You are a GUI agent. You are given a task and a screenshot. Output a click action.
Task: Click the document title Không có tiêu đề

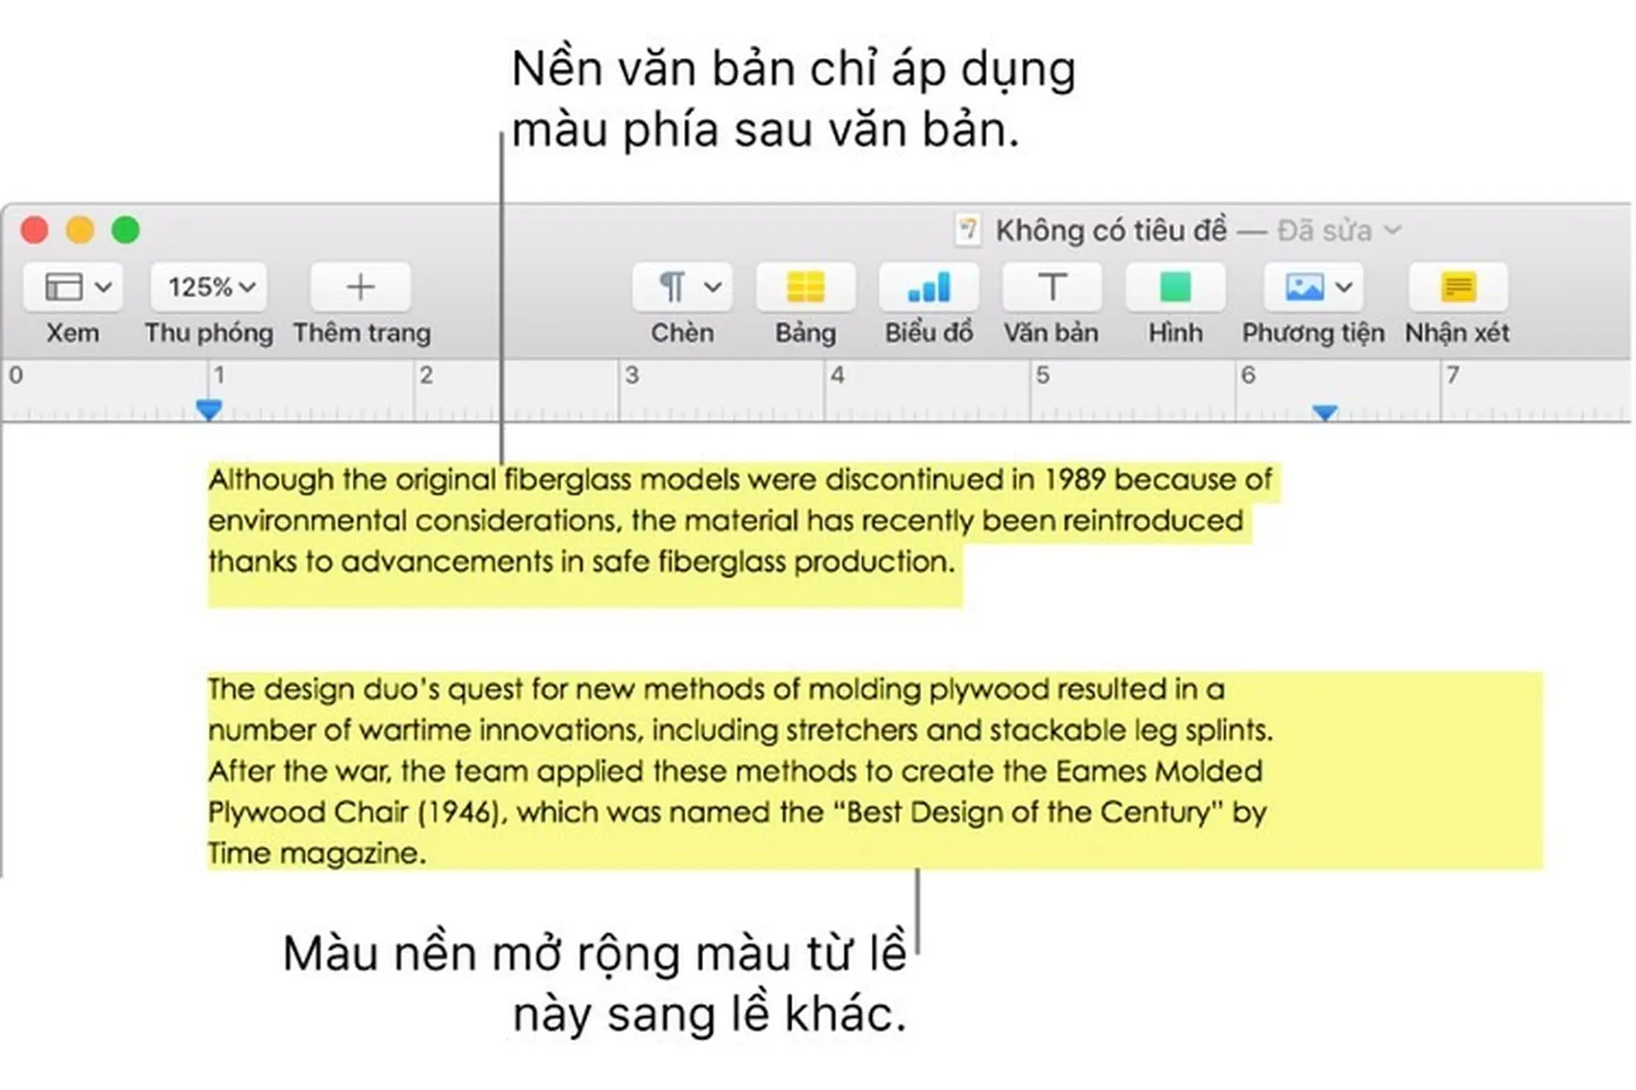(1112, 231)
